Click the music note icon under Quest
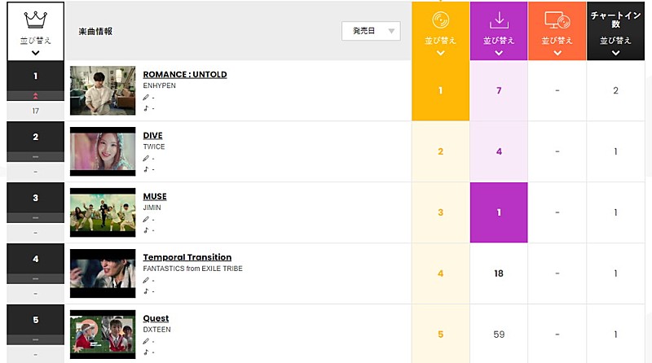Screen dimensions: 652x363 tap(146, 352)
